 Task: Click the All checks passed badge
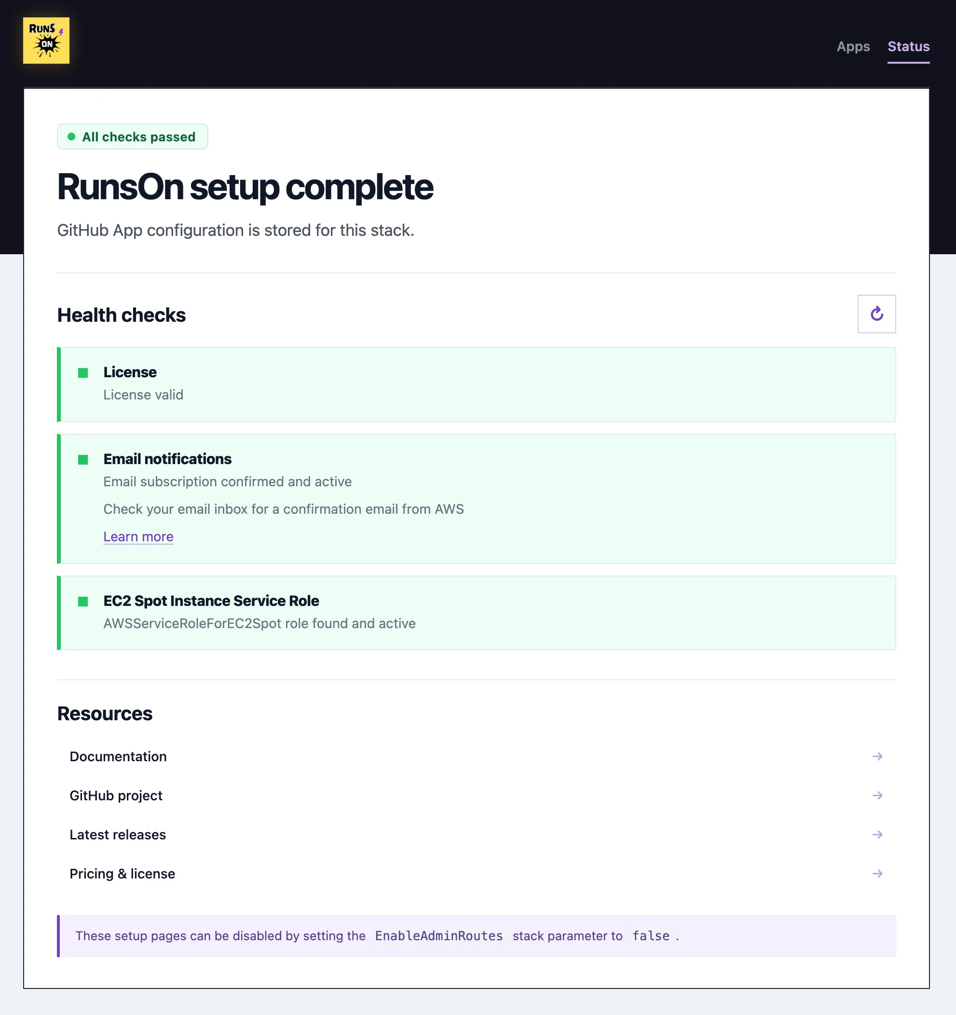pos(133,137)
